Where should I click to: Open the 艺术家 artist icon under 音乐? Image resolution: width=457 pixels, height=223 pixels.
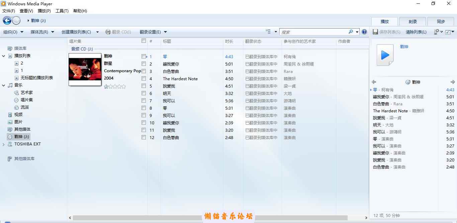coord(16,93)
